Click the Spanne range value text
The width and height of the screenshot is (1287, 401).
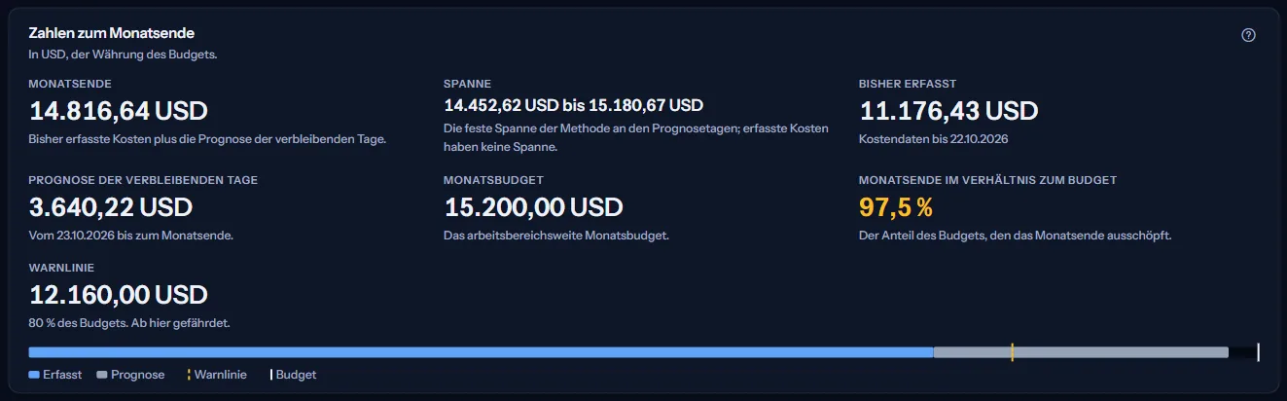[573, 105]
